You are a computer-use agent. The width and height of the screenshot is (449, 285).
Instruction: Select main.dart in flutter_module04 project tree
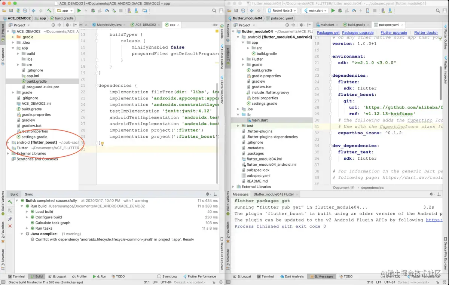click(x=259, y=120)
